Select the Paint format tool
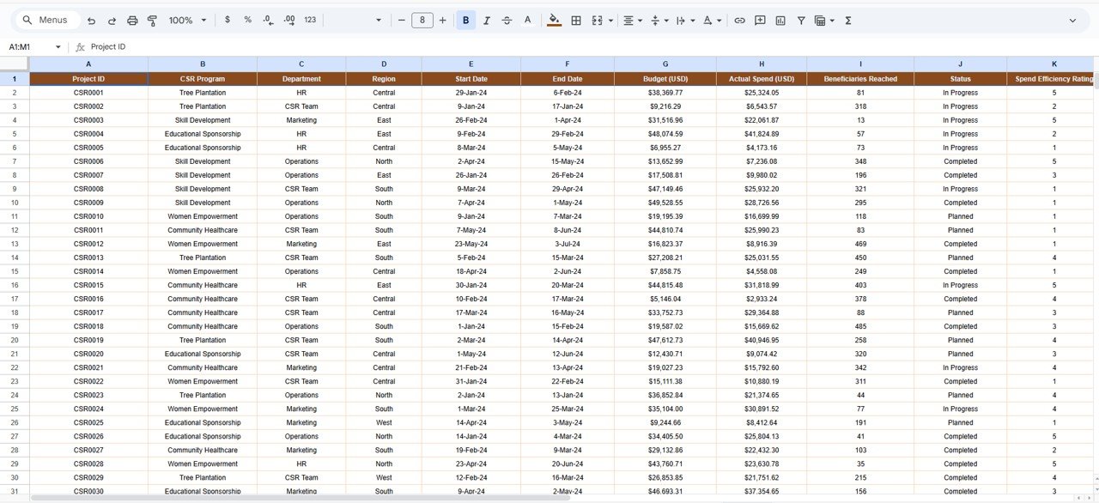The height and width of the screenshot is (503, 1099). [153, 20]
